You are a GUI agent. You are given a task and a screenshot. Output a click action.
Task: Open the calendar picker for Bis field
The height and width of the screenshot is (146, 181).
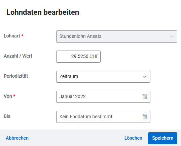click(x=145, y=117)
